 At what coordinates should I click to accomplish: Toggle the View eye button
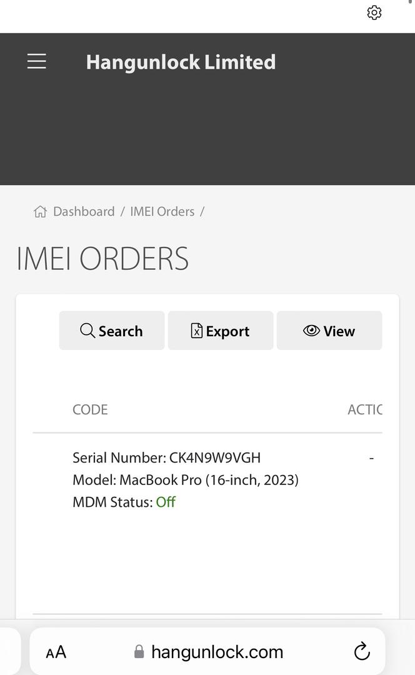(x=329, y=331)
